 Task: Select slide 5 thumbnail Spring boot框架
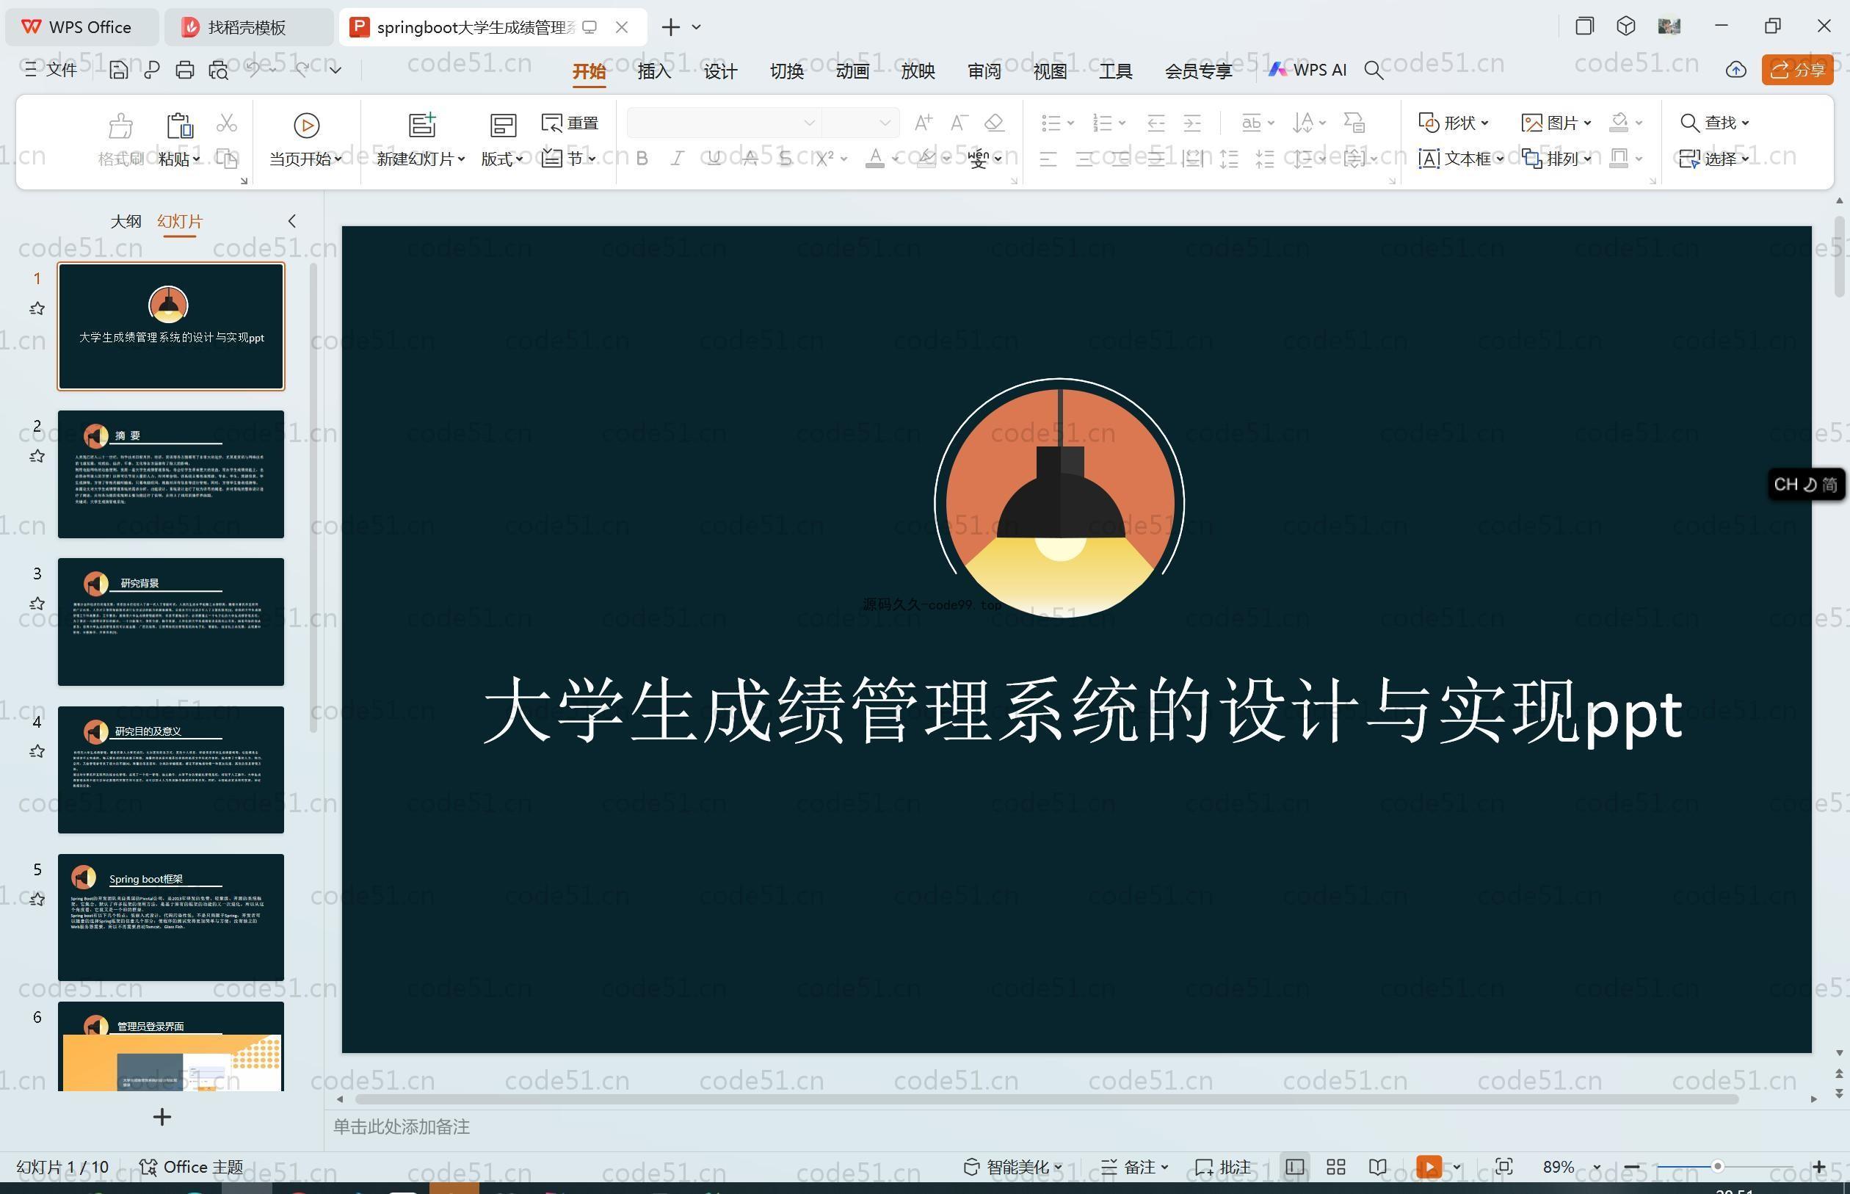(x=170, y=917)
